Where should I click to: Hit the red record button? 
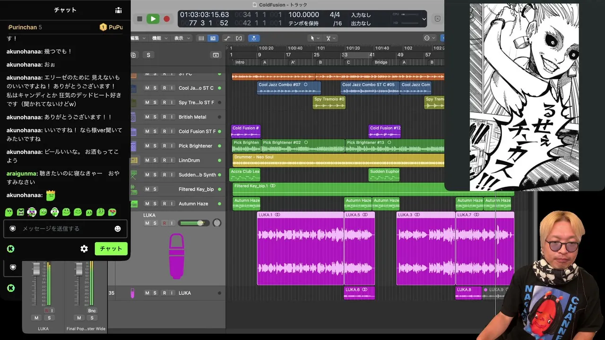click(x=166, y=19)
